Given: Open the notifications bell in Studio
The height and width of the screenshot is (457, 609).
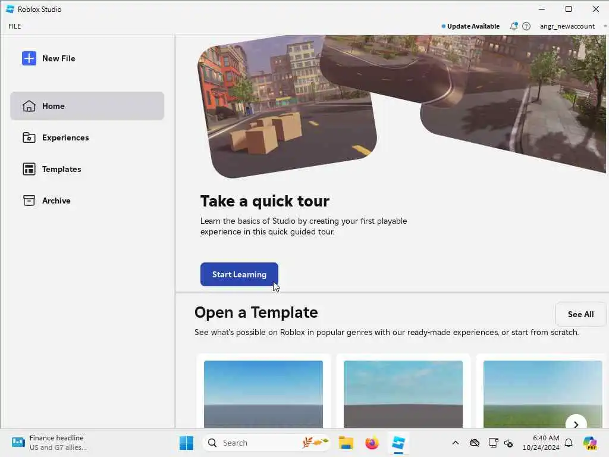Looking at the screenshot, I should click(x=514, y=26).
